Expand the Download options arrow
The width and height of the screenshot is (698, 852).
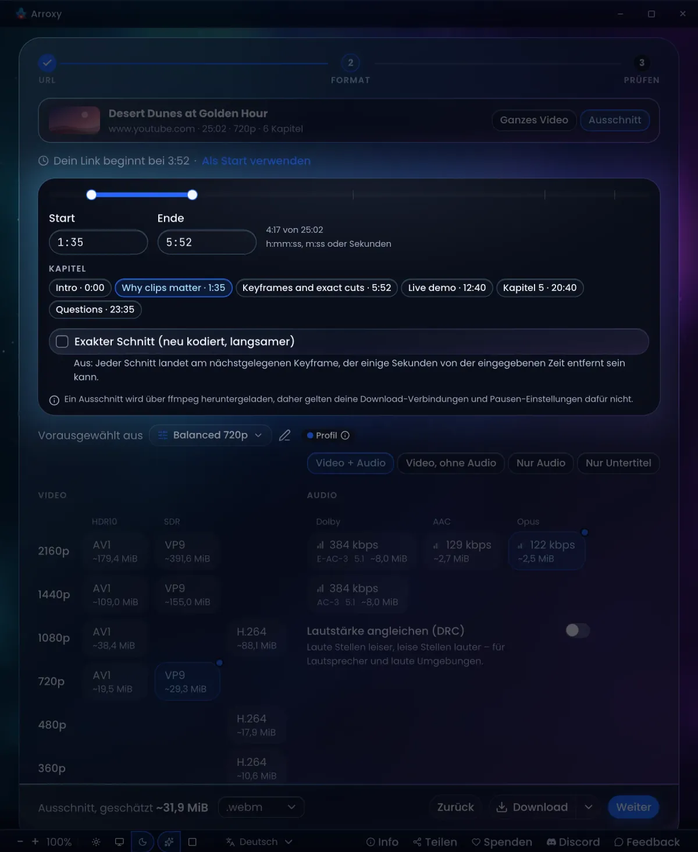589,807
